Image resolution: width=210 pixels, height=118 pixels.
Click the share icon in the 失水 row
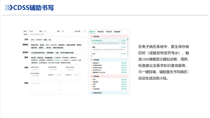[x=120, y=54]
